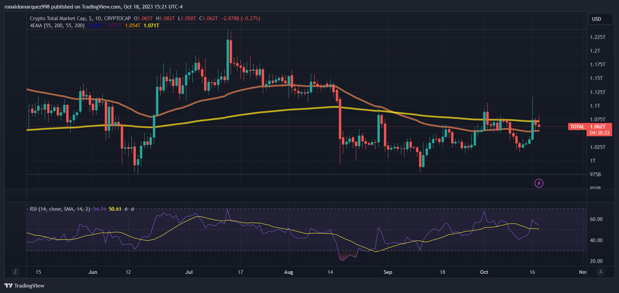The image size is (619, 293).
Task: Click the 17 date label on time axis
Action: 241,272
